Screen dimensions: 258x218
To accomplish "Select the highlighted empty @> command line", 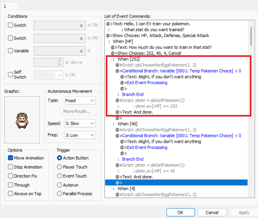I will pos(176,183).
